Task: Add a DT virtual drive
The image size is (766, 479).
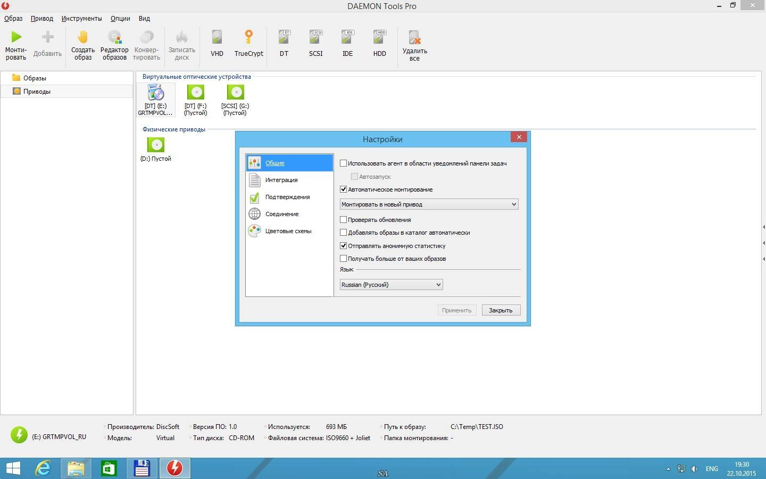Action: [x=284, y=44]
